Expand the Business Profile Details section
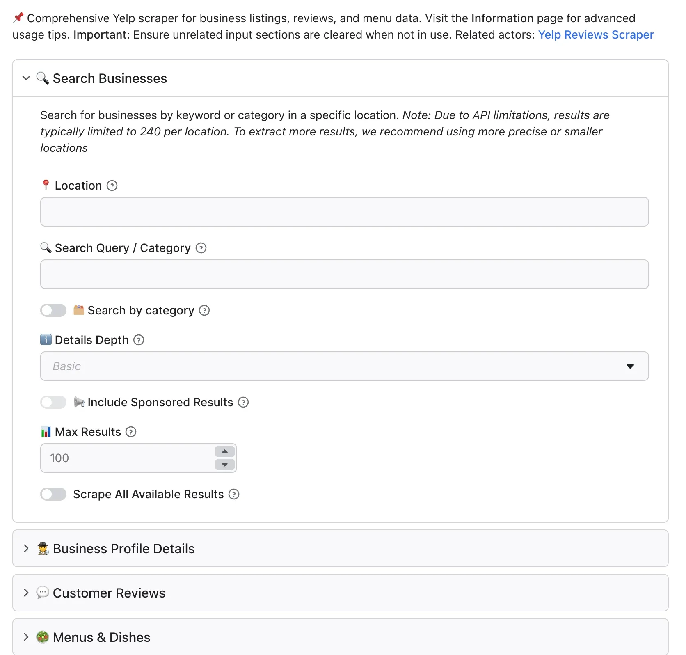Viewport: 686px width, 655px height. pos(341,548)
